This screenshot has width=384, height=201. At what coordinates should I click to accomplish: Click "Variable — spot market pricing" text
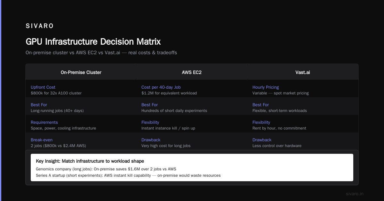(x=281, y=93)
